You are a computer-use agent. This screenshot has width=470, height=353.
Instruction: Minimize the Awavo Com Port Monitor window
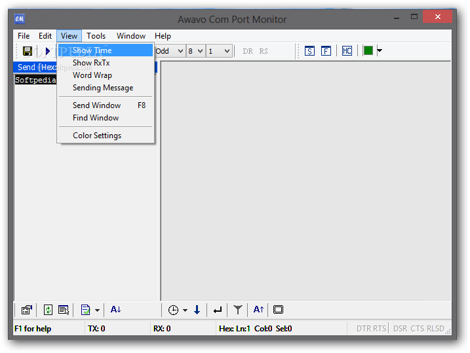click(x=397, y=18)
